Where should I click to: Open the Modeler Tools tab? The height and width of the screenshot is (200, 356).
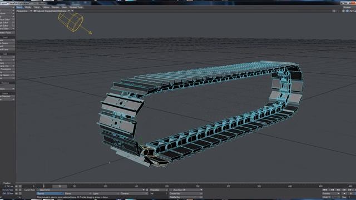76,7
